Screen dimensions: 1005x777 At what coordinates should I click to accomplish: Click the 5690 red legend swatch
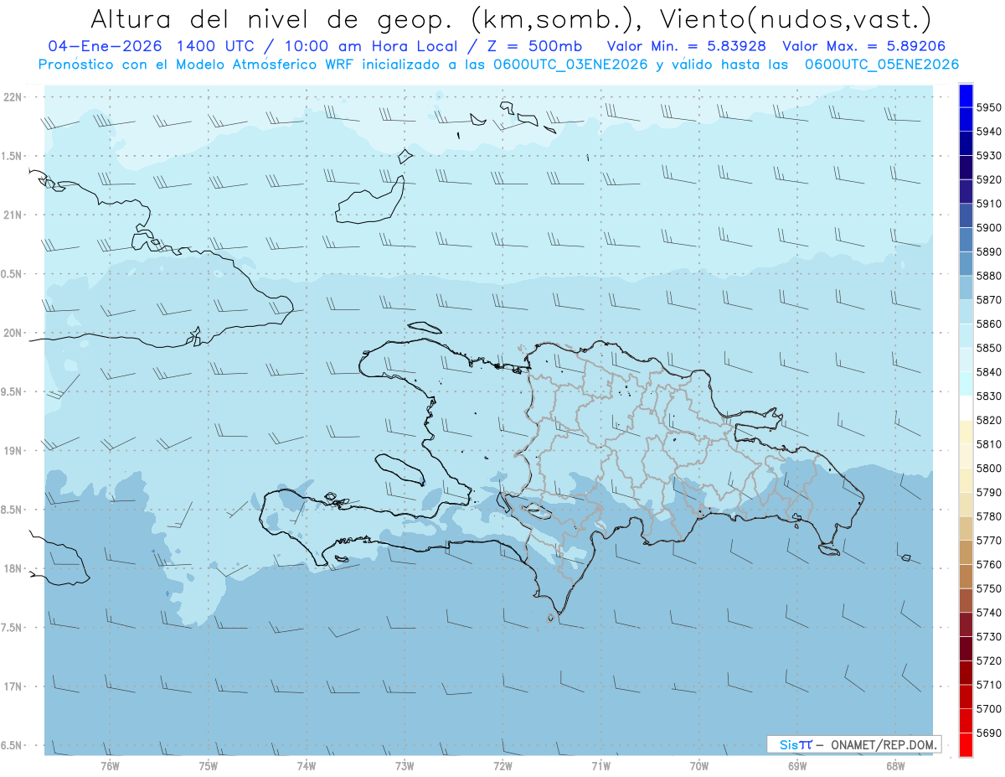[966, 744]
